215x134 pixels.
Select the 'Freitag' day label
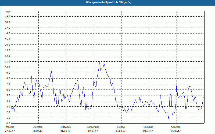tap(121, 127)
